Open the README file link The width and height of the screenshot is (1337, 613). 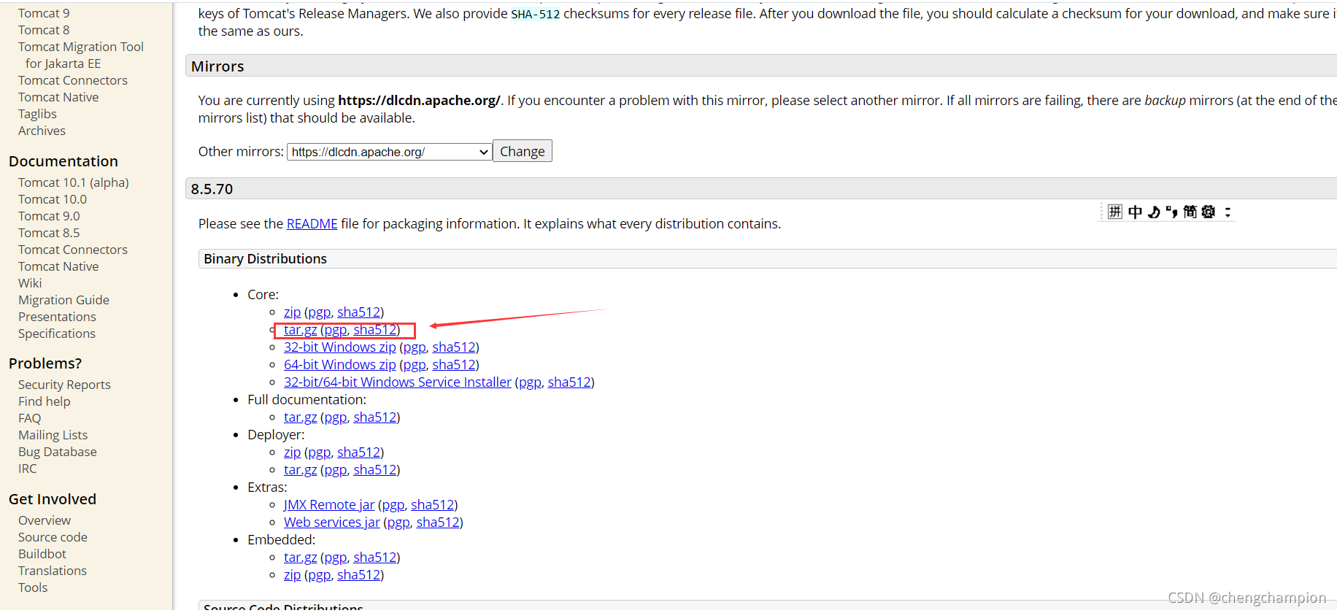tap(312, 224)
